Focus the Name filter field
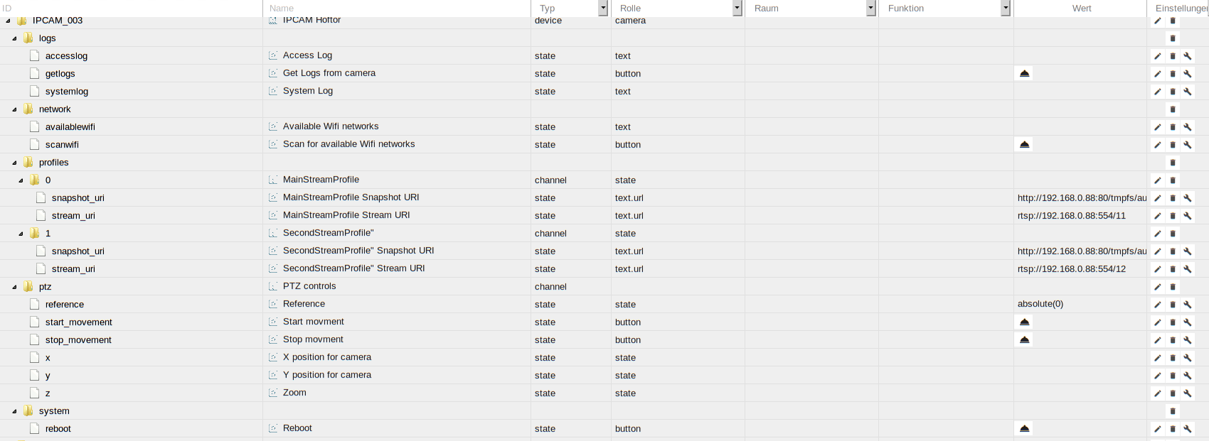 click(397, 9)
